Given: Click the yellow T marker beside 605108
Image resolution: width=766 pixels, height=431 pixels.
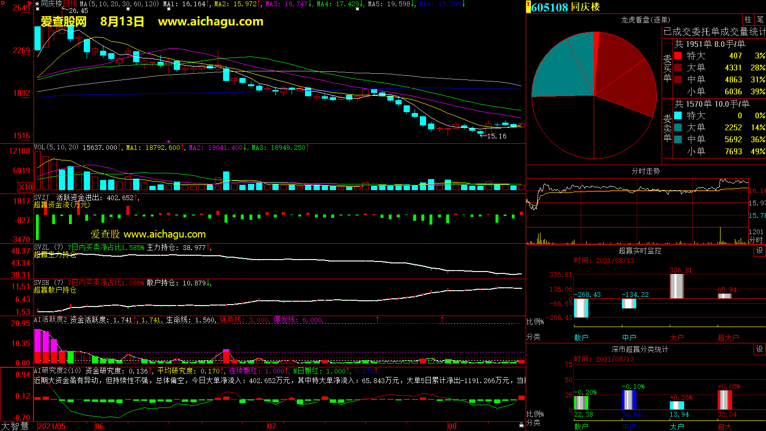Looking at the screenshot, I should [x=528, y=7].
